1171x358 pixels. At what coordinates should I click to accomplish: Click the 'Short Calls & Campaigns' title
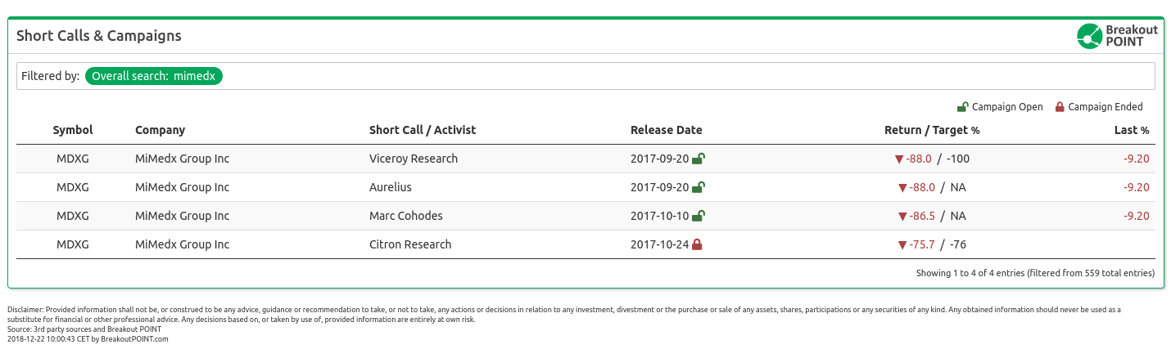pos(99,36)
